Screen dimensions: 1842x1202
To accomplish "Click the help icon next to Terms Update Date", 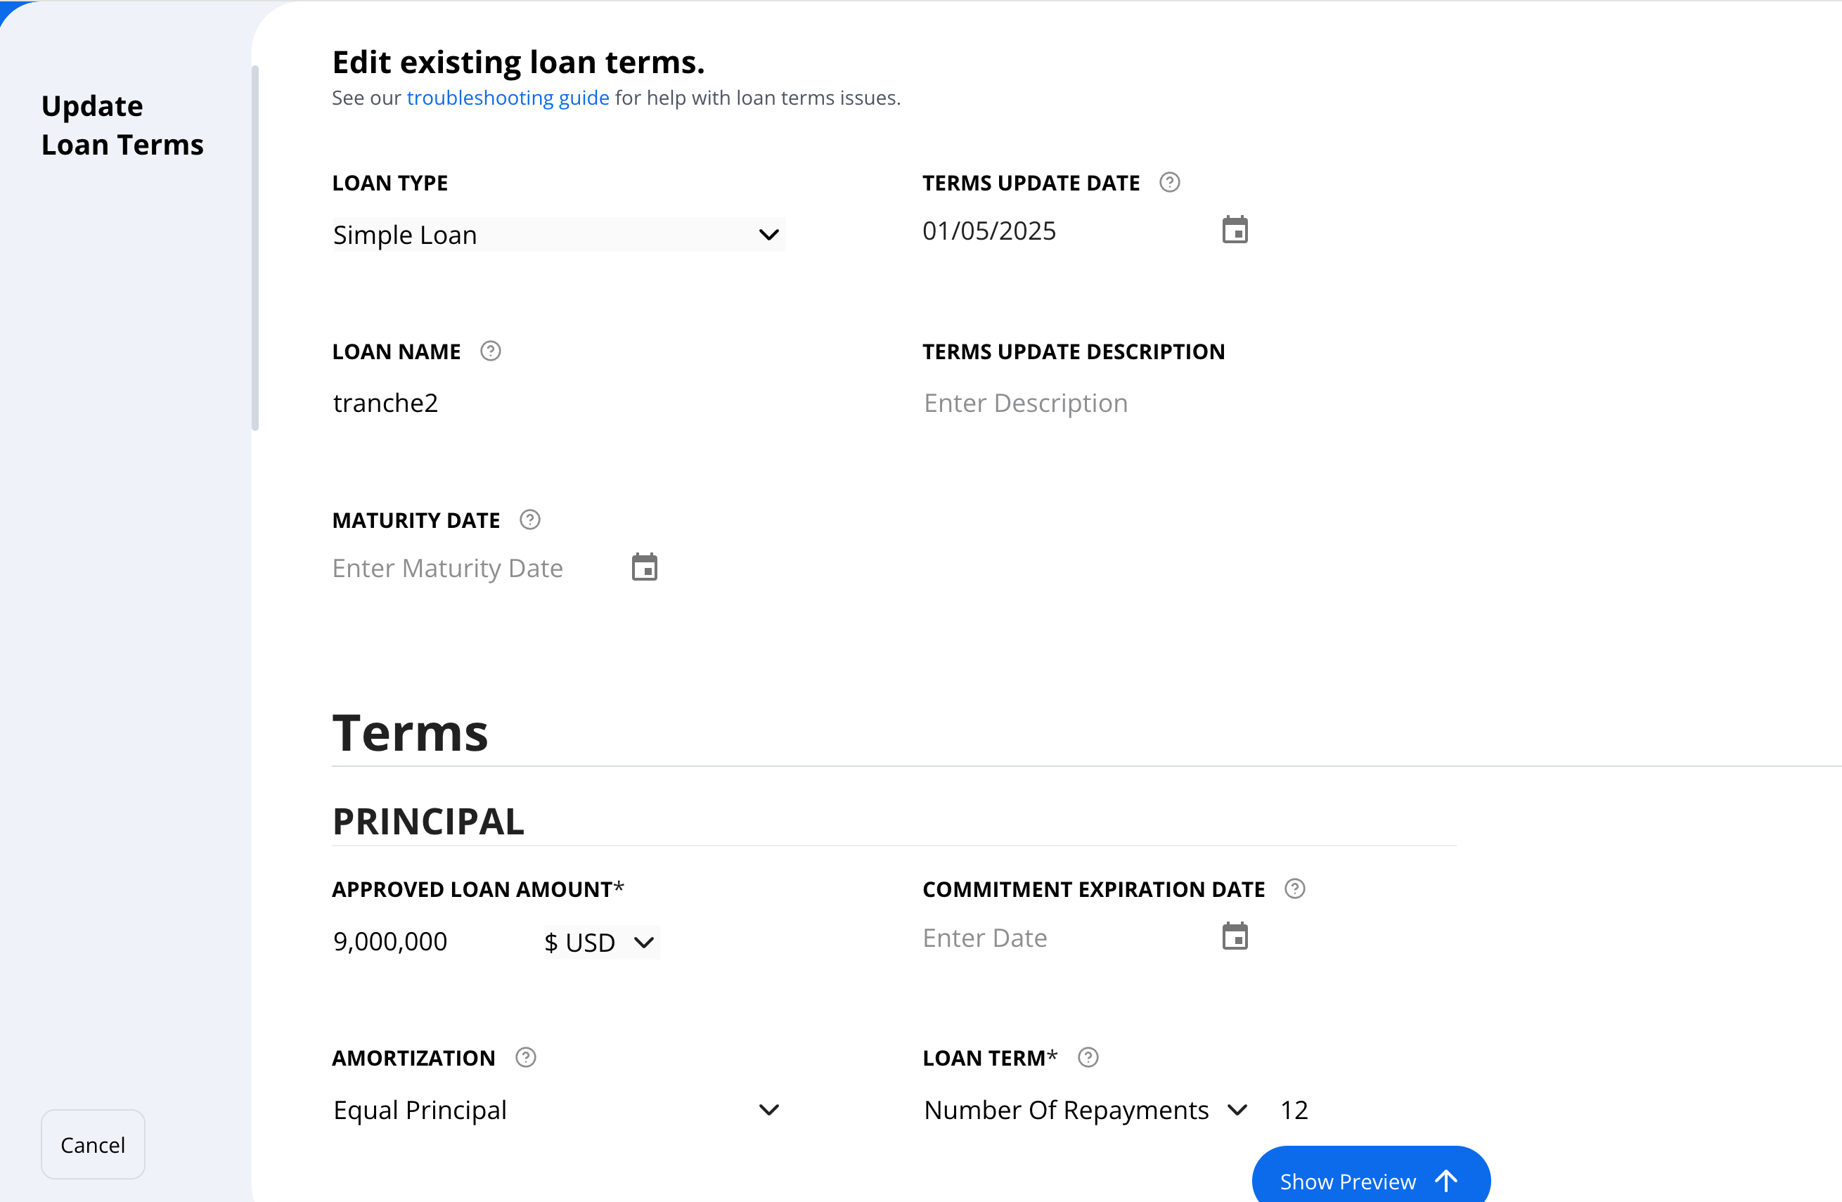I will click(x=1169, y=183).
